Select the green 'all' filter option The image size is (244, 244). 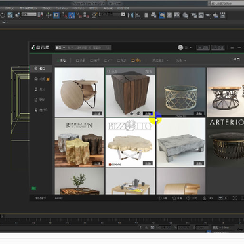(61, 60)
